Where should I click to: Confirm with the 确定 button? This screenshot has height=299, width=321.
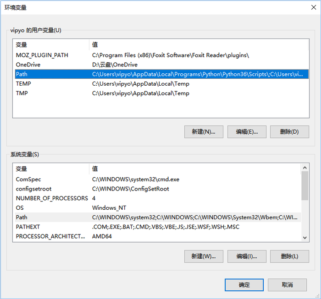[244, 285]
